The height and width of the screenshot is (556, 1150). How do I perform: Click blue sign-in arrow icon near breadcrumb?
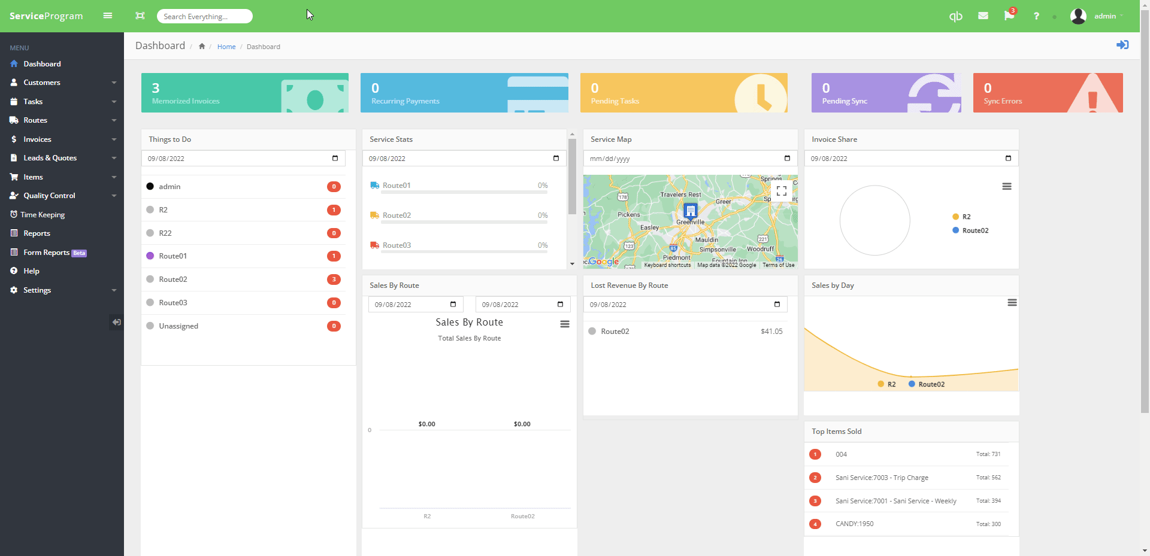pyautogui.click(x=1122, y=45)
